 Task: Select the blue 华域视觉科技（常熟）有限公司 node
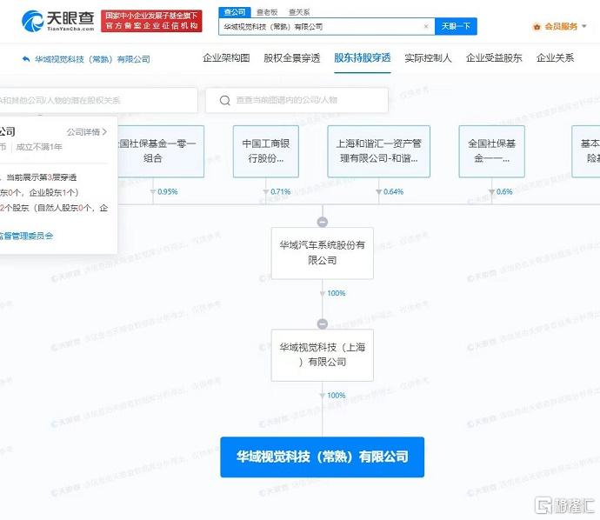point(323,457)
